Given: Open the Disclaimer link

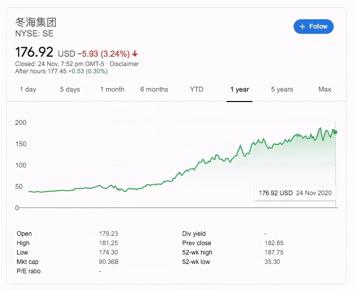Looking at the screenshot, I should pos(124,64).
